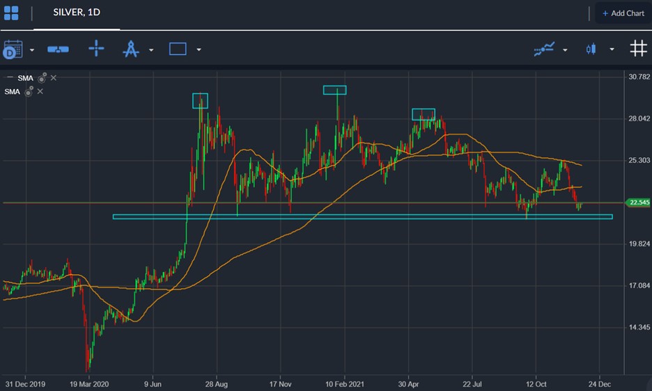Expand the chart type dropdown arrow
This screenshot has width=652, height=391.
point(612,49)
